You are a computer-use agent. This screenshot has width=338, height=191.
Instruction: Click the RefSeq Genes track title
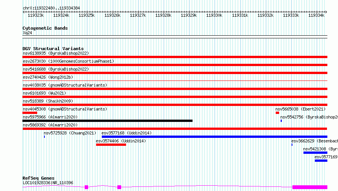coord(38,178)
